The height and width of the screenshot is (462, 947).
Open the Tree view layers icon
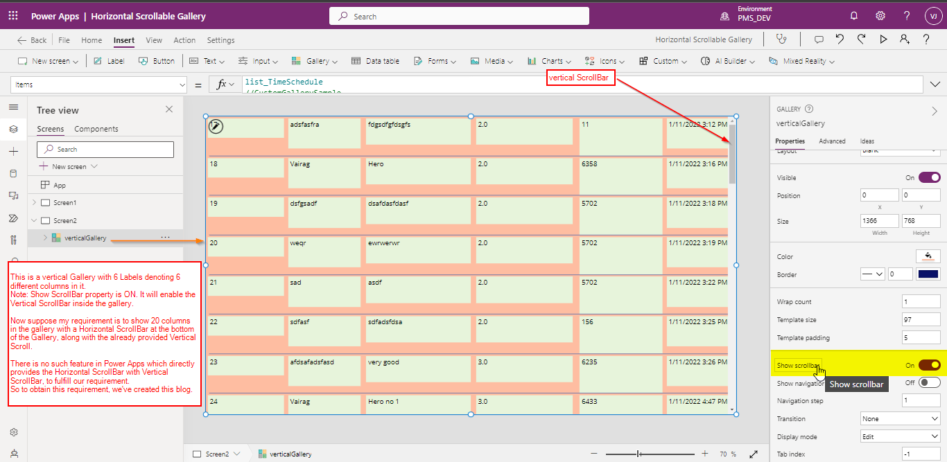click(x=13, y=130)
